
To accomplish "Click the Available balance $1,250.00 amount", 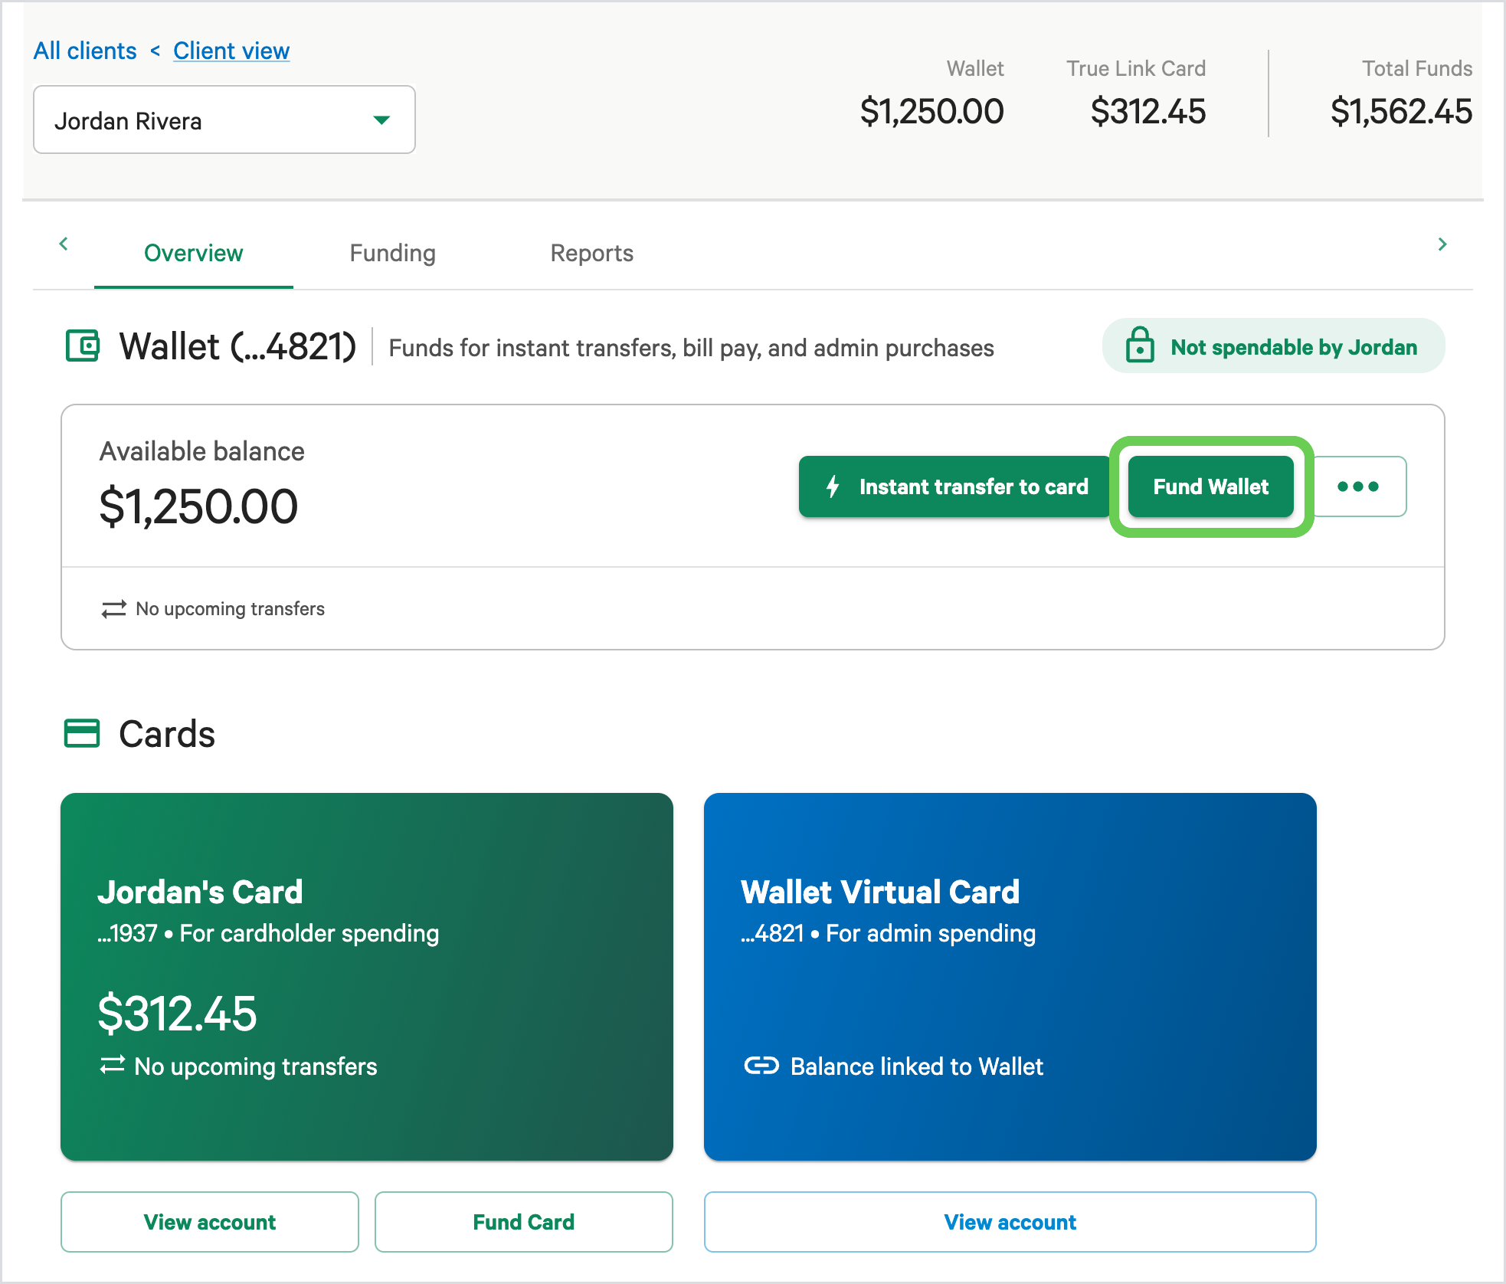I will [x=198, y=506].
